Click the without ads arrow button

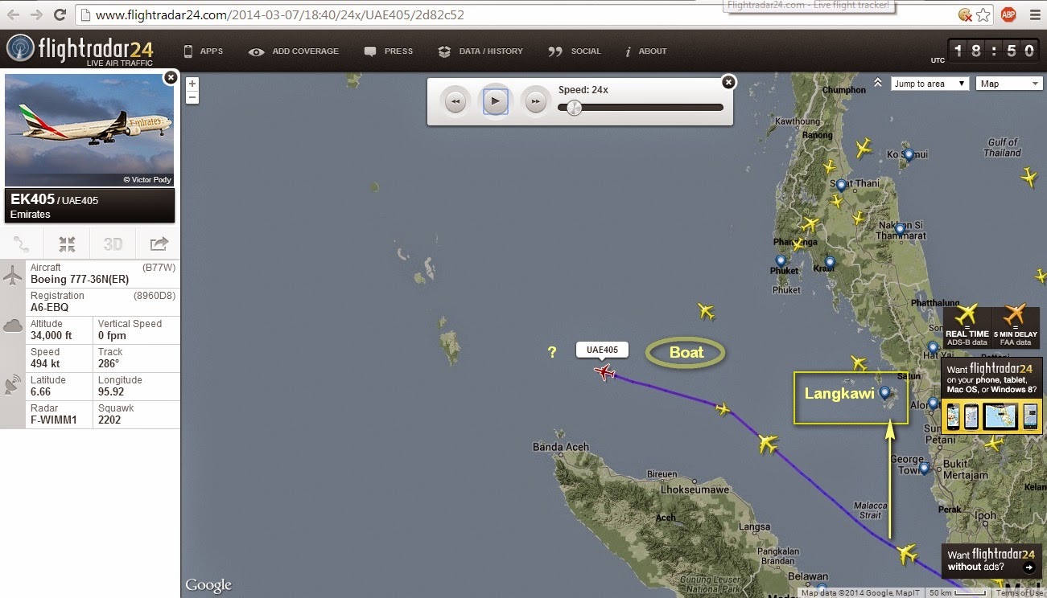1028,567
